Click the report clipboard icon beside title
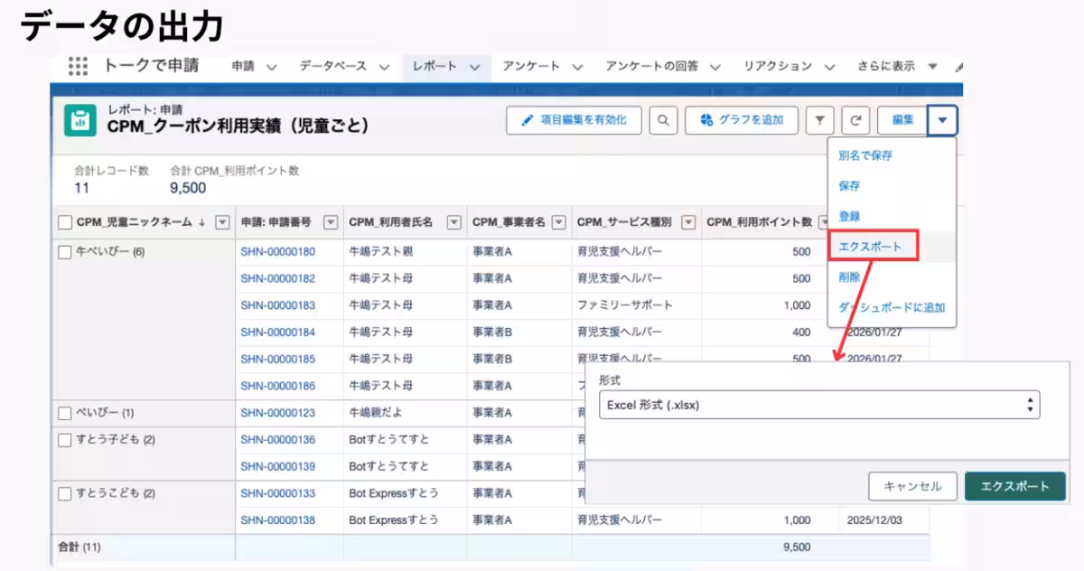 point(80,120)
